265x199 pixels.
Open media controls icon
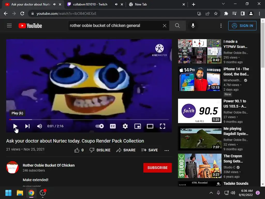click(234, 13)
